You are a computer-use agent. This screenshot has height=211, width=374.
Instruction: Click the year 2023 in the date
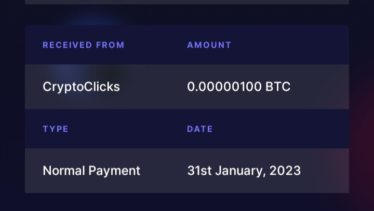coord(285,171)
